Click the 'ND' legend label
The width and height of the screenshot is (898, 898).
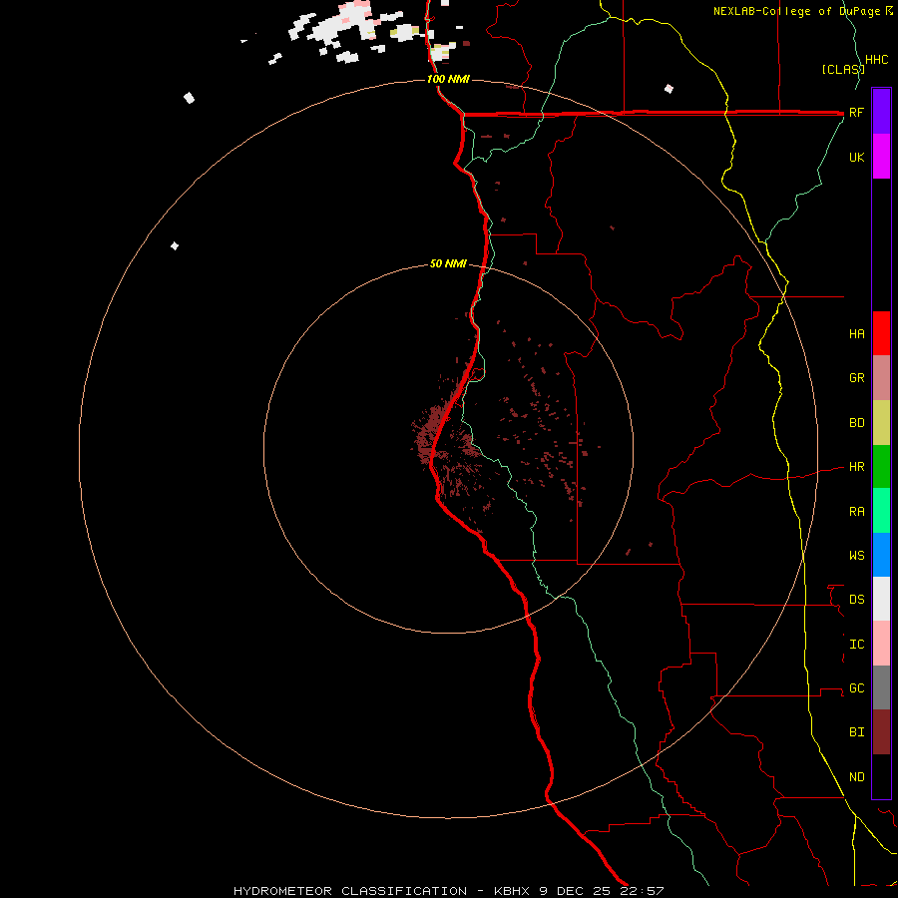click(x=856, y=777)
